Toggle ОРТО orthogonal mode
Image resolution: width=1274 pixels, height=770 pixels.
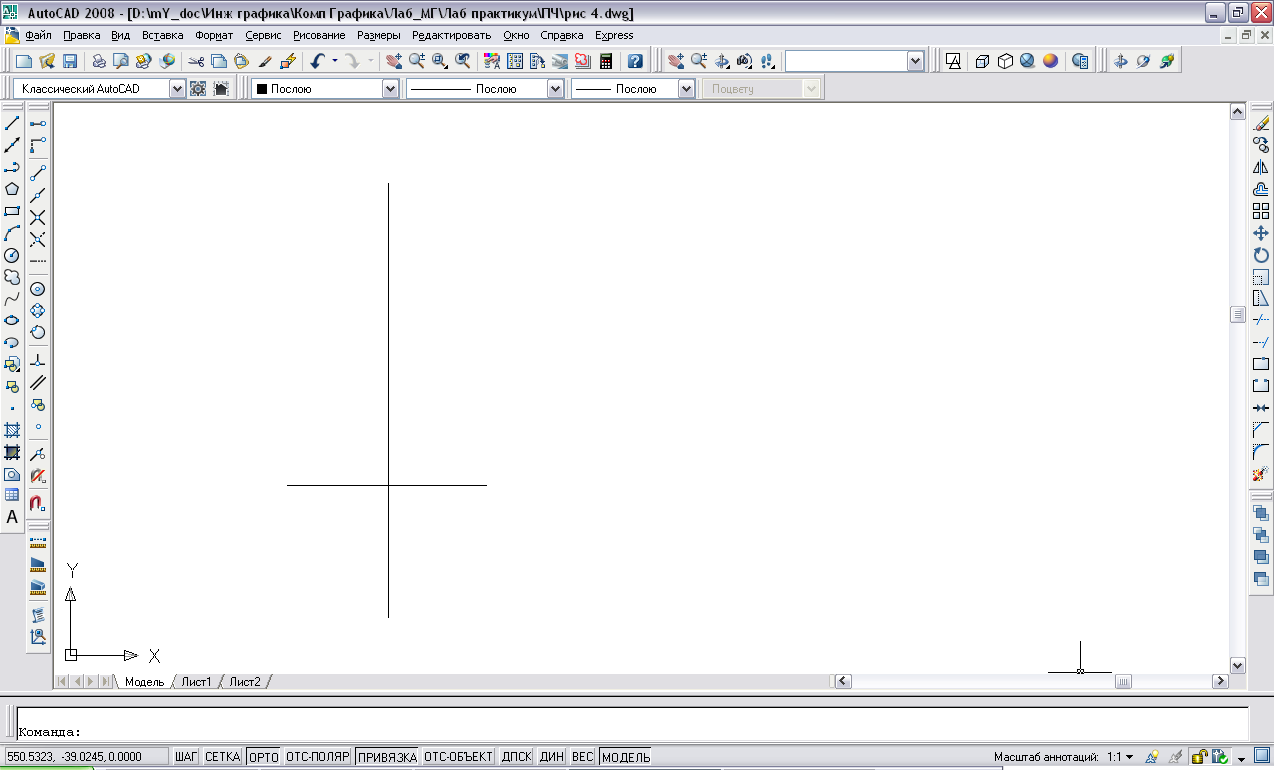pos(263,757)
